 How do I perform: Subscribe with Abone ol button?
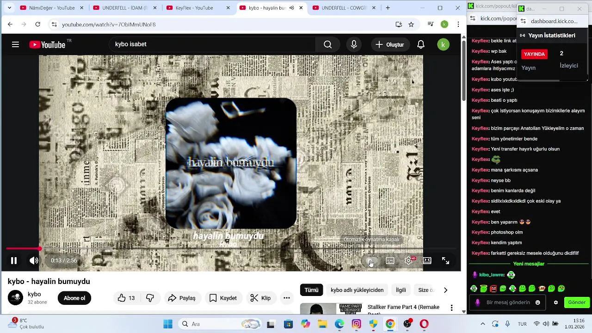click(74, 298)
